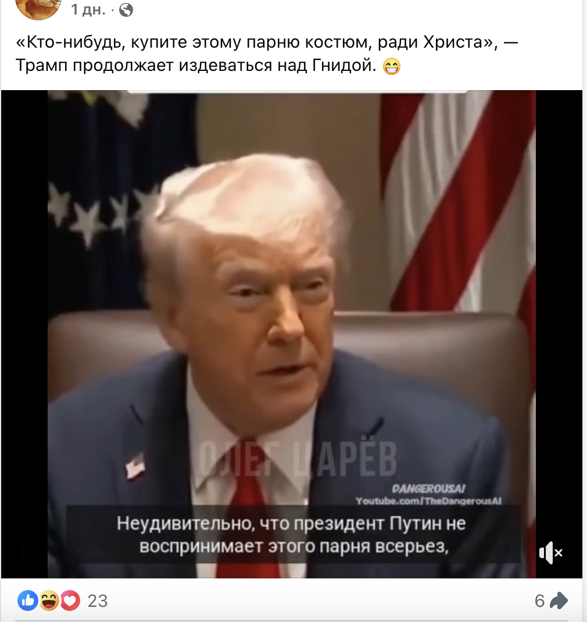Click the DANGEROUSAI logo watermark

[428, 489]
